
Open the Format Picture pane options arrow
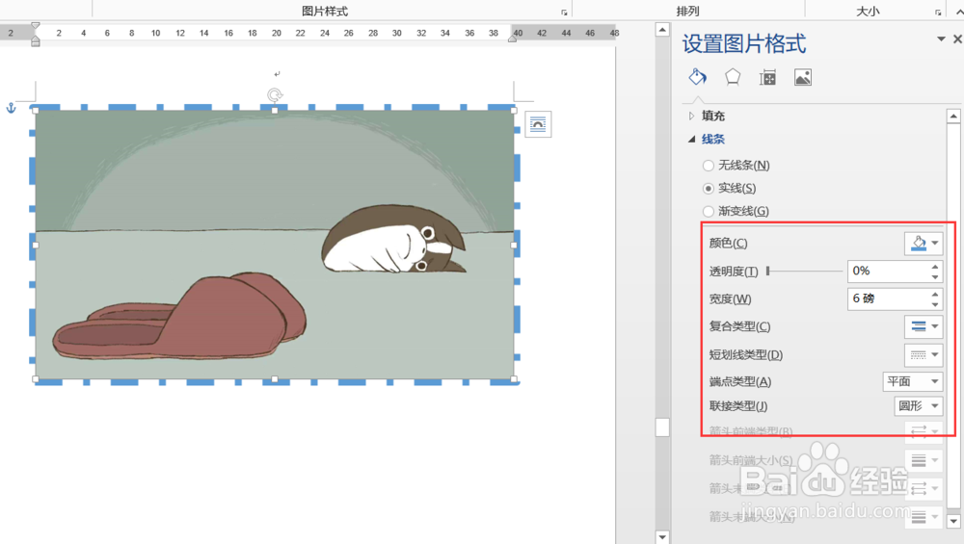pyautogui.click(x=941, y=39)
